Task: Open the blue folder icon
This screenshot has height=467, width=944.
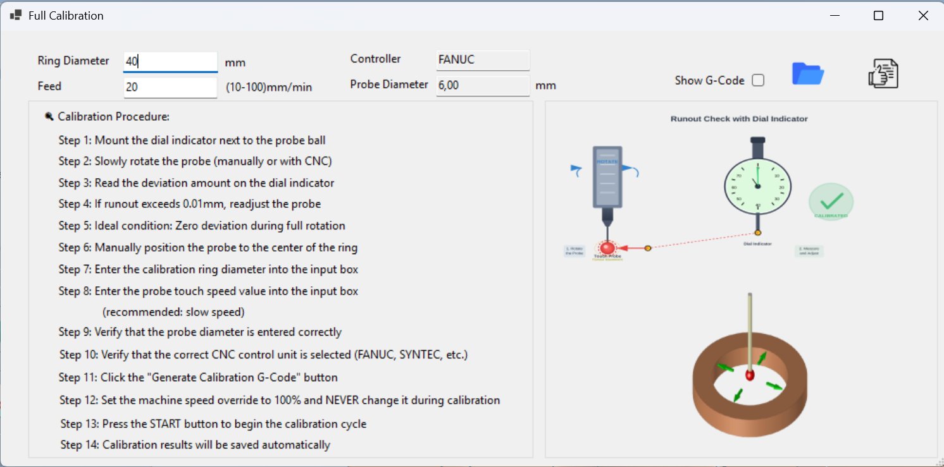Action: pyautogui.click(x=808, y=74)
